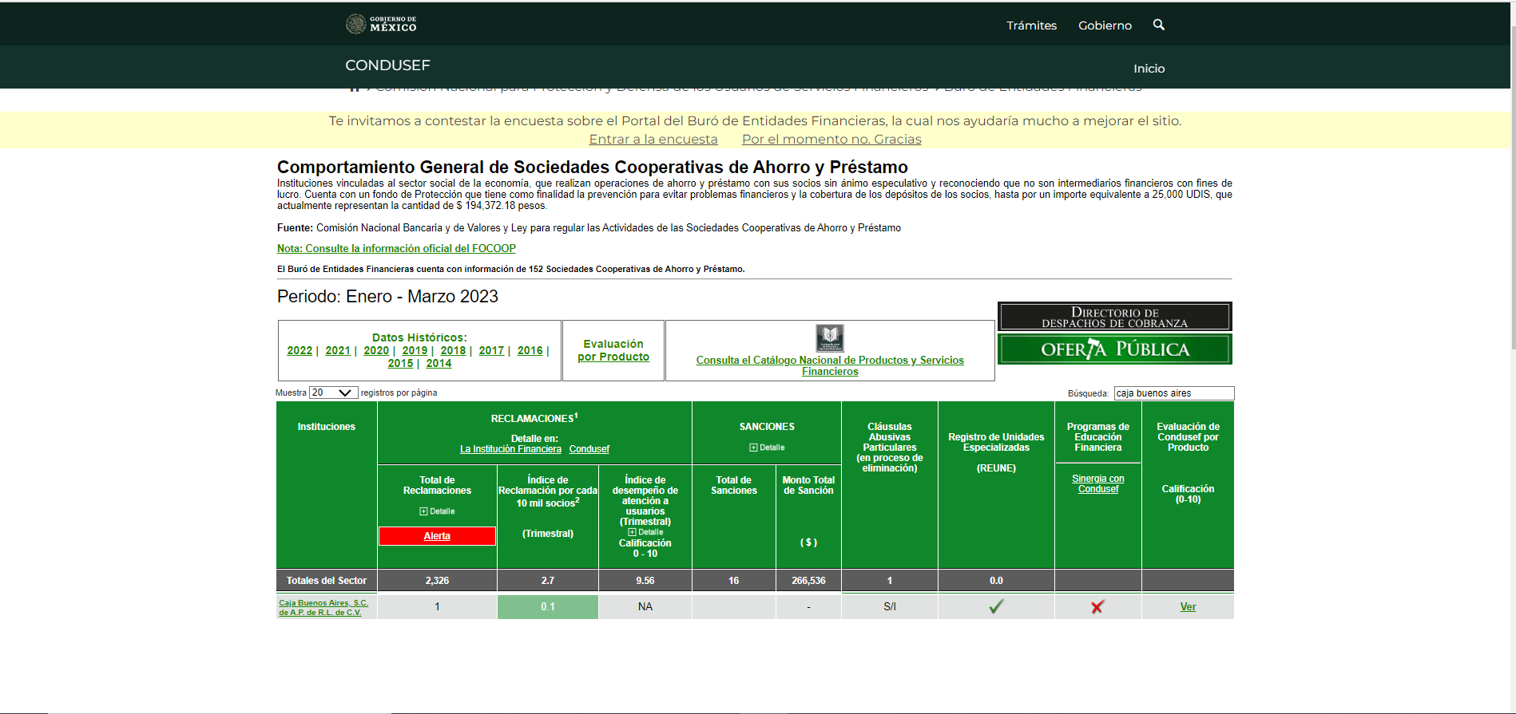Click the sector total 2,326 cell

pos(437,581)
